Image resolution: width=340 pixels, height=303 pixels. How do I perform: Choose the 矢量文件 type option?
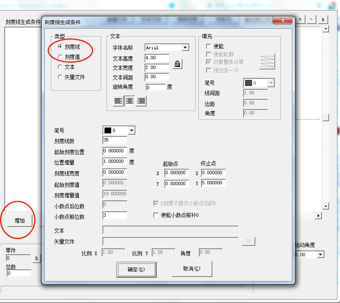[x=60, y=77]
